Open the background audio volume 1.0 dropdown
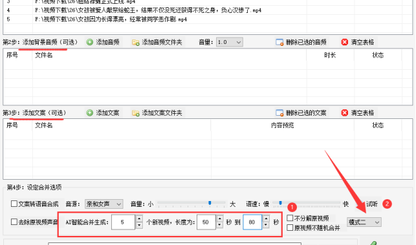Screen dimensions: 416x245 point(230,42)
